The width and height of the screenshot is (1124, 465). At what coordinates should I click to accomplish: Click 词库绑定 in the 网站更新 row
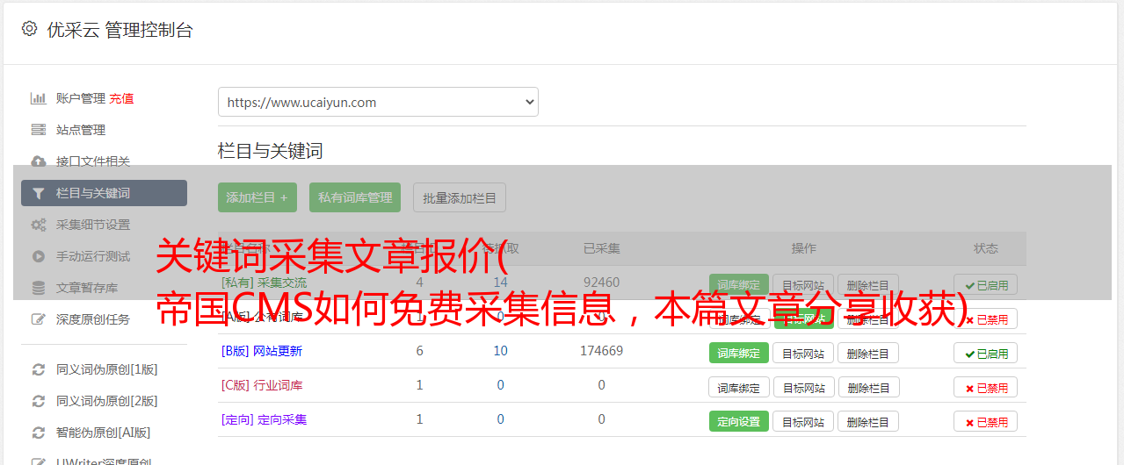click(x=739, y=354)
